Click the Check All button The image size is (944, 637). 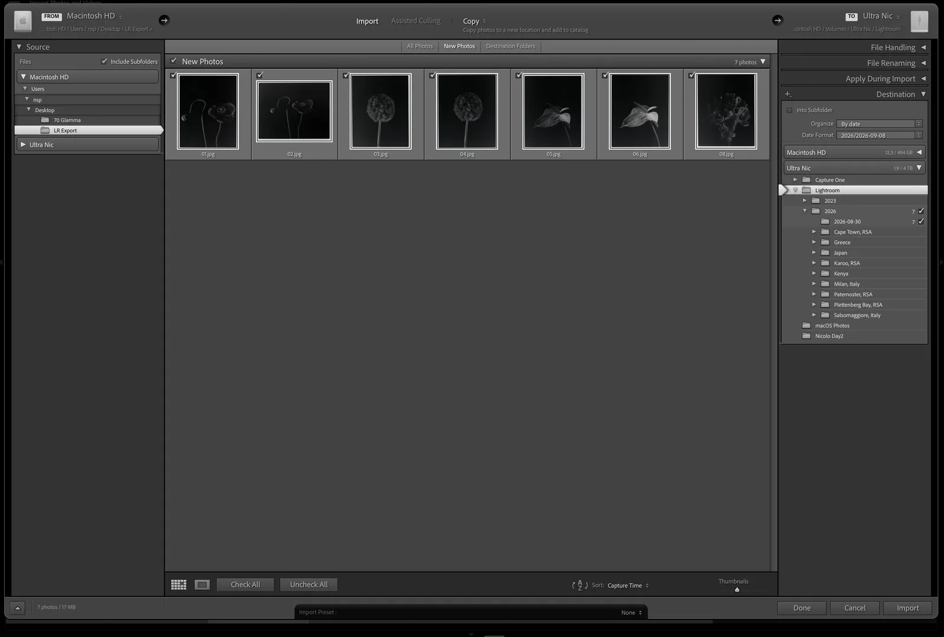tap(245, 585)
